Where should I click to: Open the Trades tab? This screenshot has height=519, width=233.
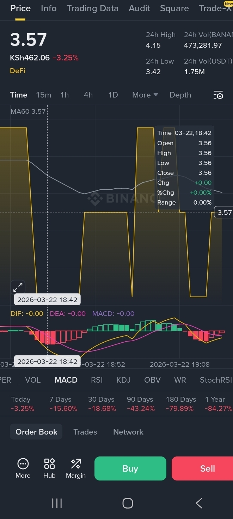[85, 432]
